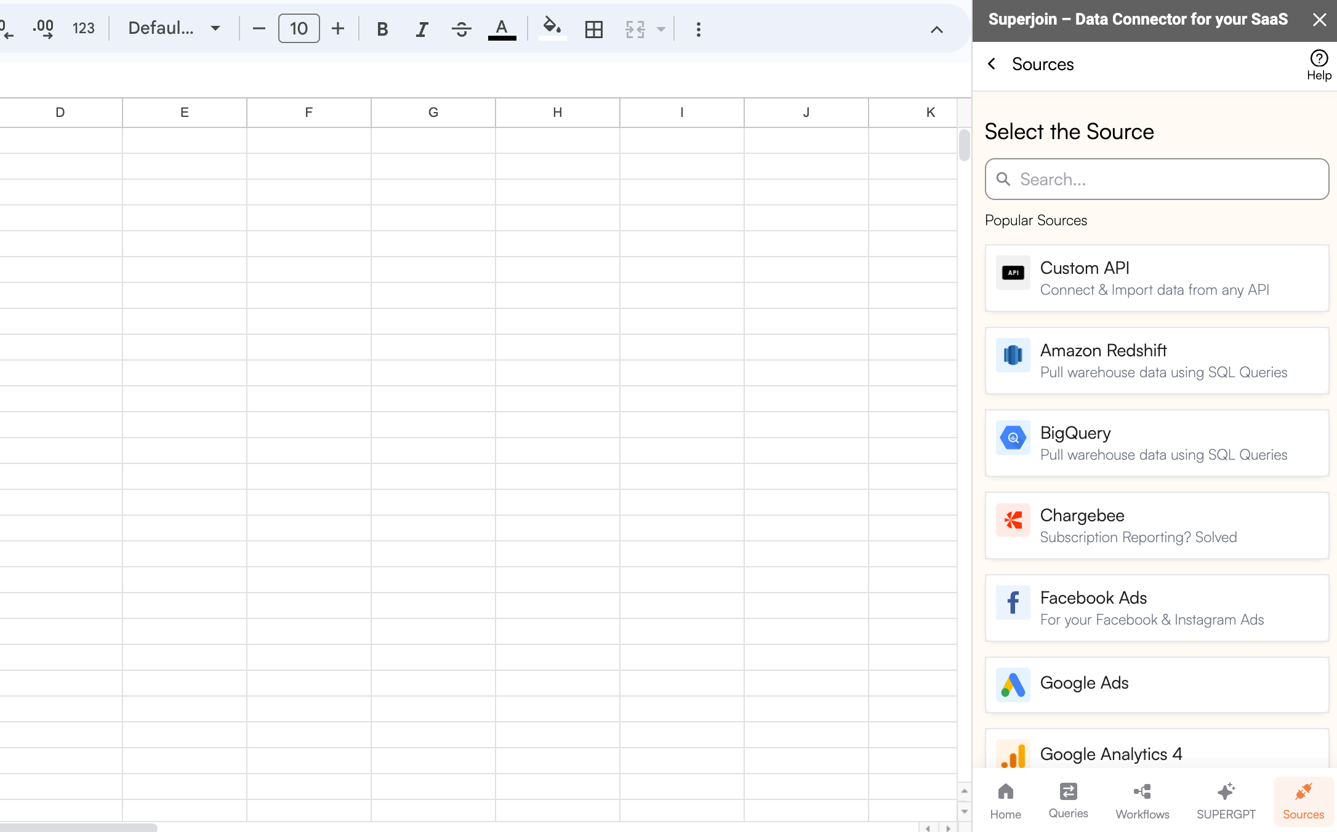Open the text color picker
This screenshot has height=832, width=1337.
(x=502, y=29)
